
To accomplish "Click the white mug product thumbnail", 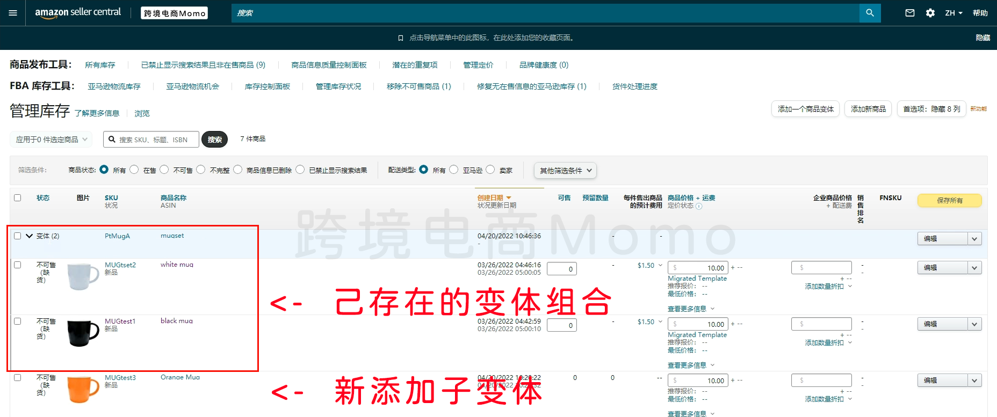I will [x=83, y=276].
